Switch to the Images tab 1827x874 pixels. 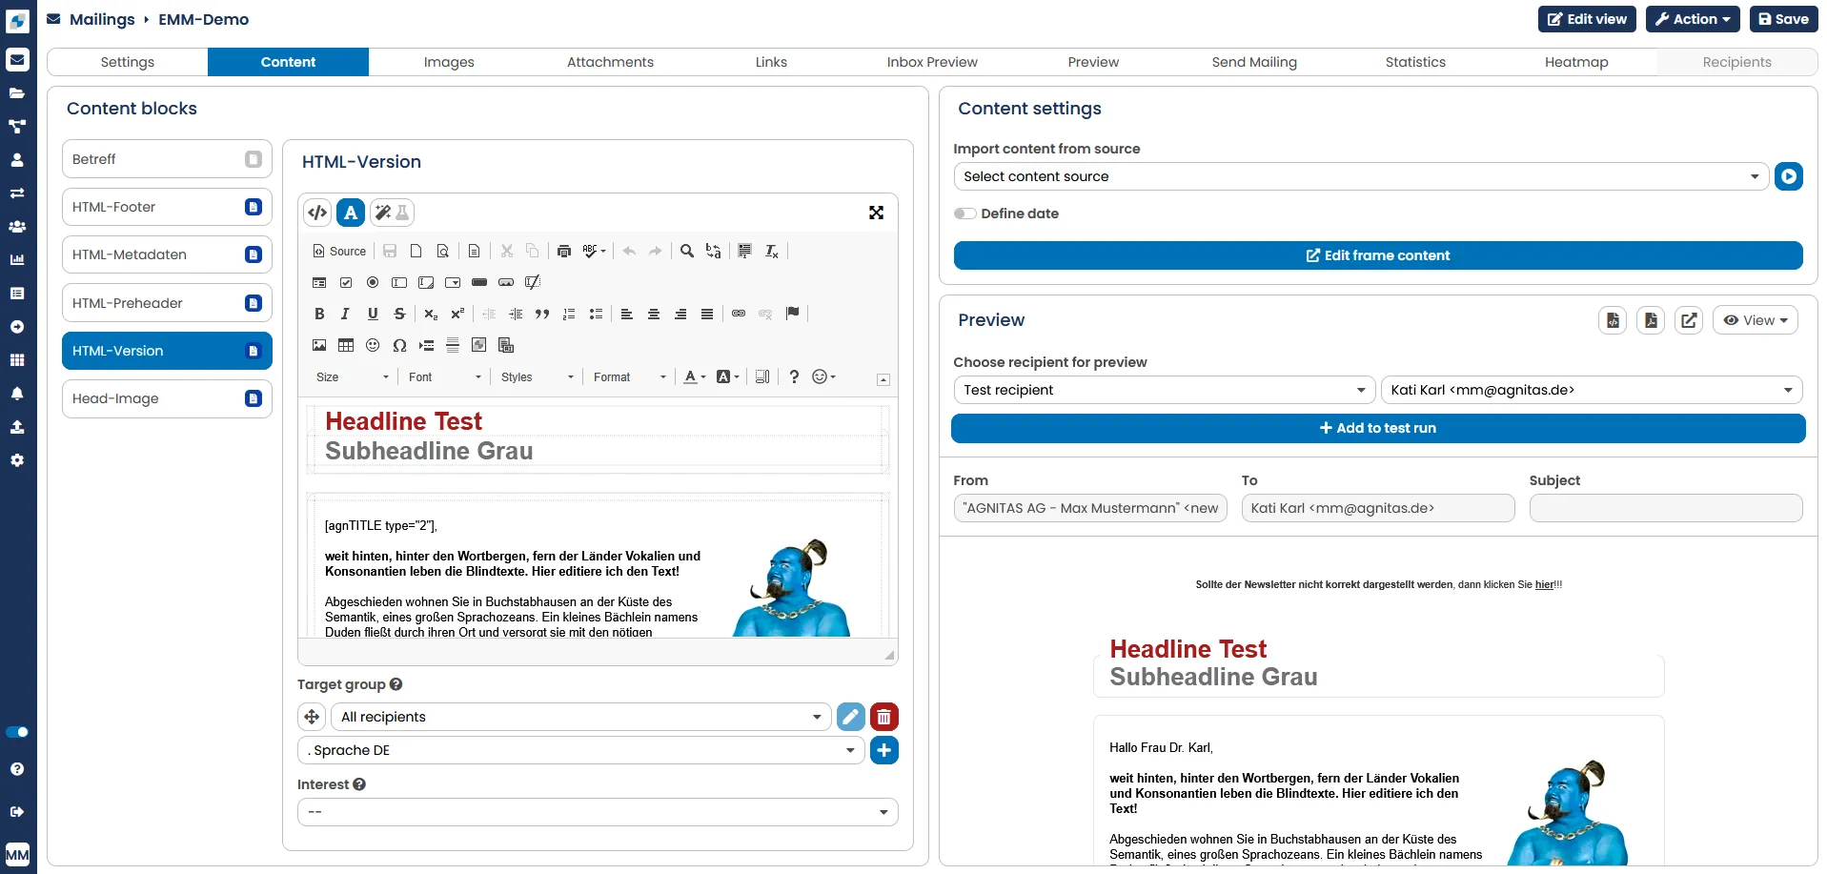449,62
